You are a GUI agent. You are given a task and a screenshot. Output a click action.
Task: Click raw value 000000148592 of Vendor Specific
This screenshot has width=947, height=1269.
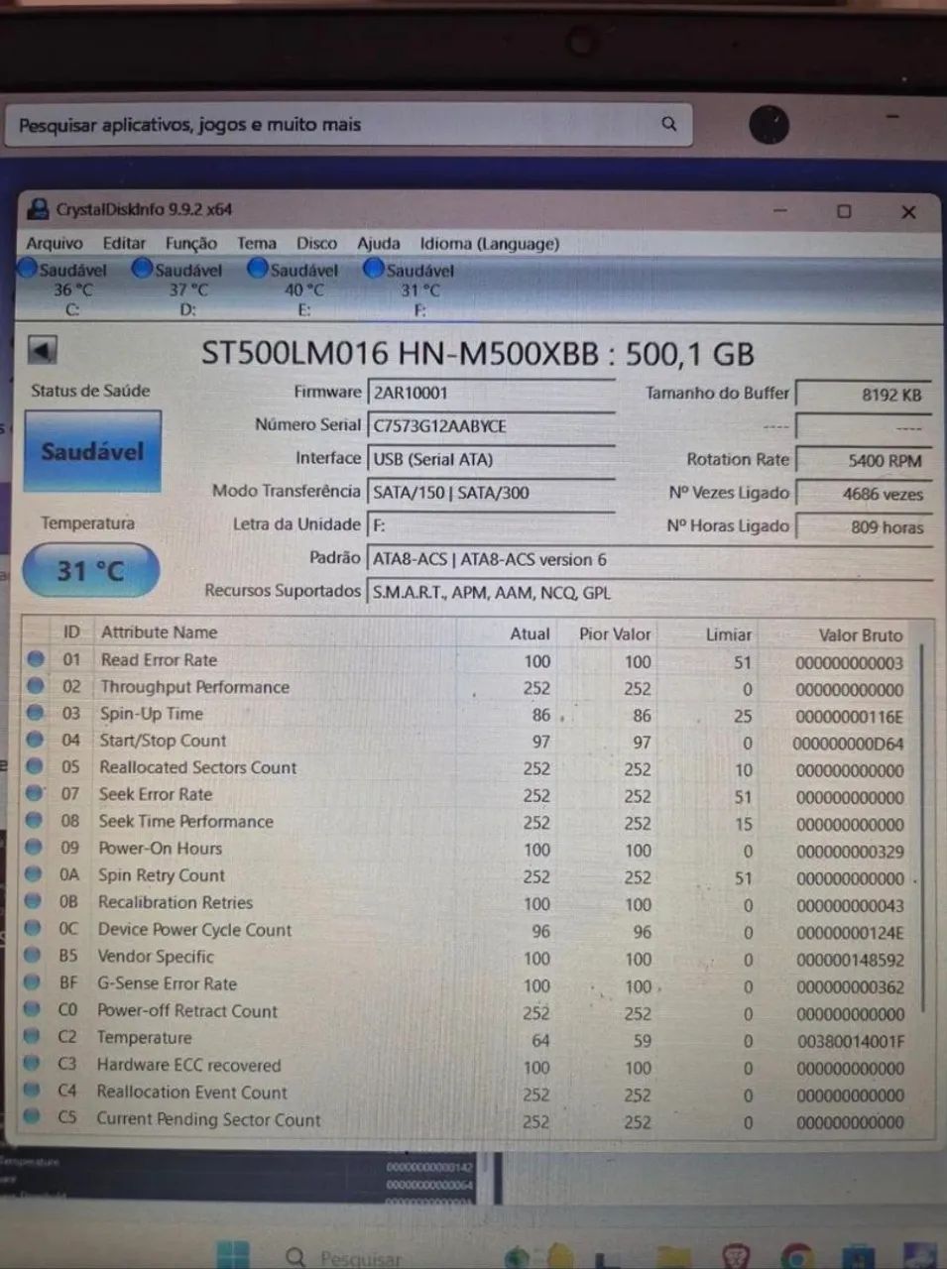click(850, 960)
